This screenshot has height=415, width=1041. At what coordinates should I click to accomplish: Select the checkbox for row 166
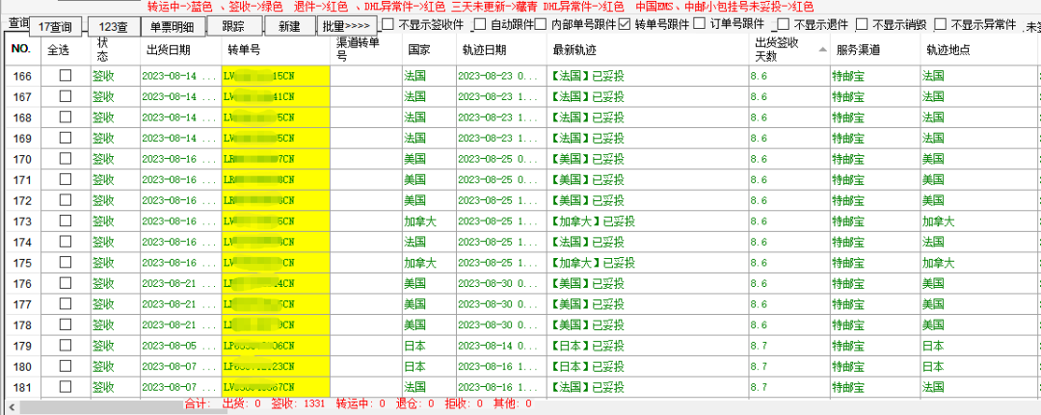click(x=66, y=75)
